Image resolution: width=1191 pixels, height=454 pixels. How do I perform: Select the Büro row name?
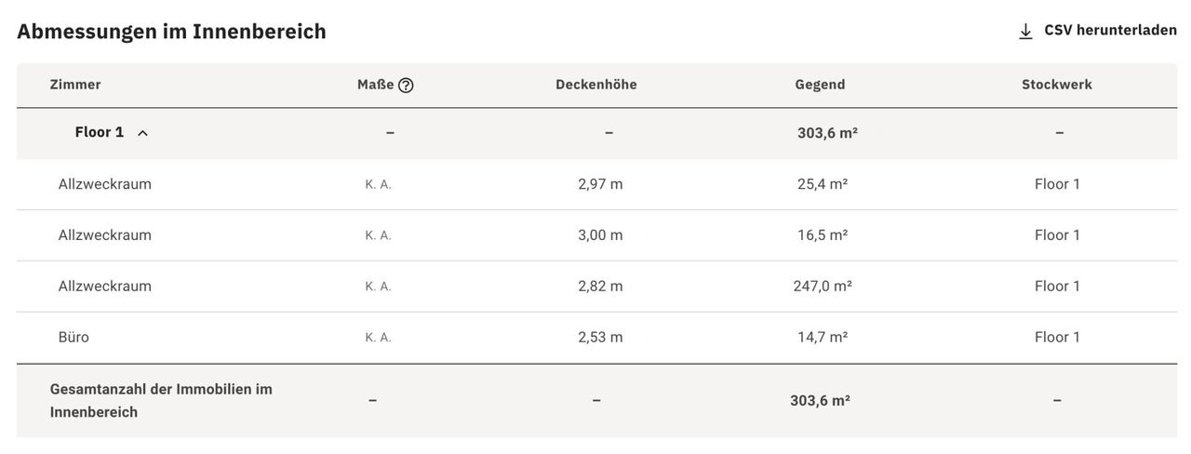point(74,337)
